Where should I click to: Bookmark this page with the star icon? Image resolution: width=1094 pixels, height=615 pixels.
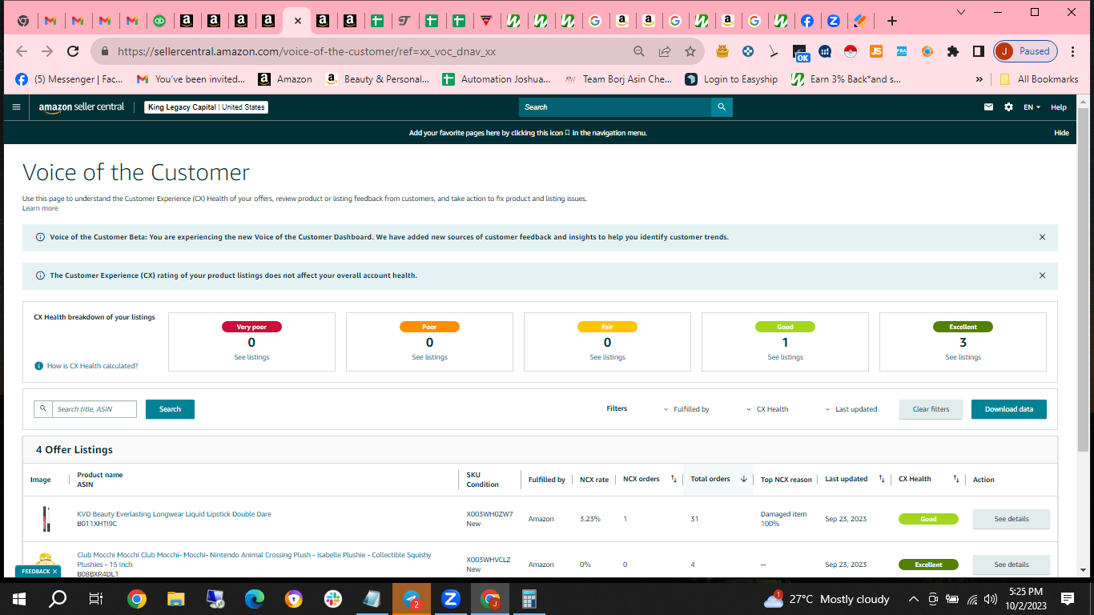690,51
